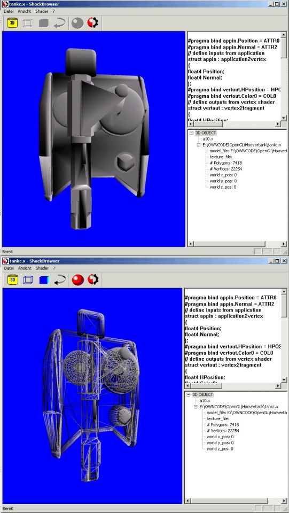Click horizontal scrollbar thumb under top shader code

tap(207, 125)
